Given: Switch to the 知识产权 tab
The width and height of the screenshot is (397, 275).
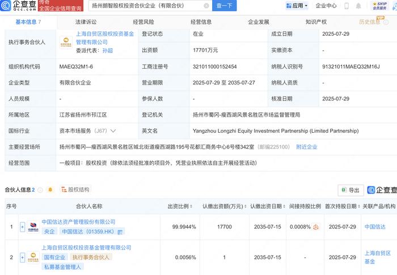Looking at the screenshot, I should pyautogui.click(x=316, y=22).
